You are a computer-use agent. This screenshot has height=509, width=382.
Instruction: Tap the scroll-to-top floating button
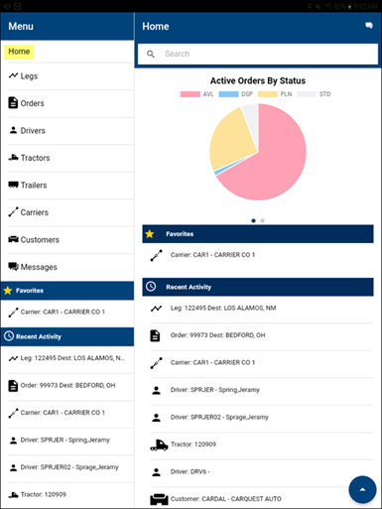tap(362, 489)
